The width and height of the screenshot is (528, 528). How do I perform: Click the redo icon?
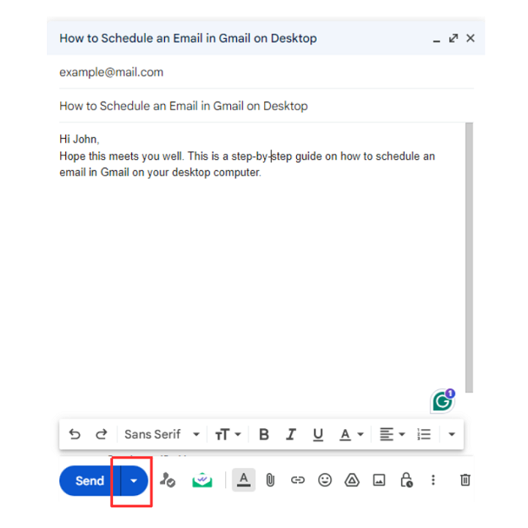tap(101, 434)
